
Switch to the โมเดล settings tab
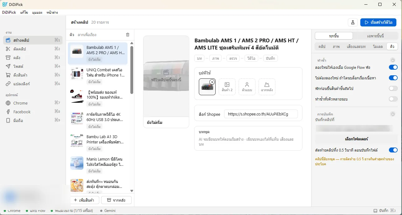pyautogui.click(x=378, y=46)
